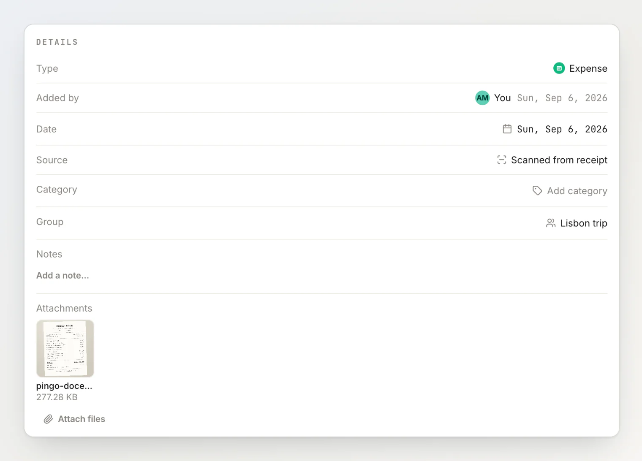Click the Attach files button

tap(74, 419)
